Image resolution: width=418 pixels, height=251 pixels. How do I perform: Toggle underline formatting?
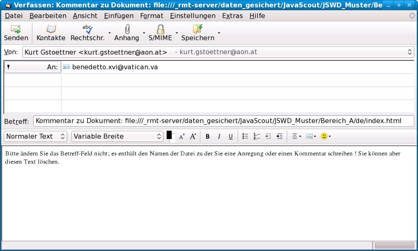(231, 136)
